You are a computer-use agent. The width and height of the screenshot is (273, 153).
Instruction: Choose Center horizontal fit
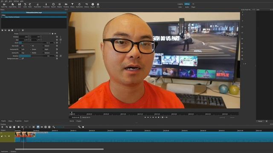point(30,49)
